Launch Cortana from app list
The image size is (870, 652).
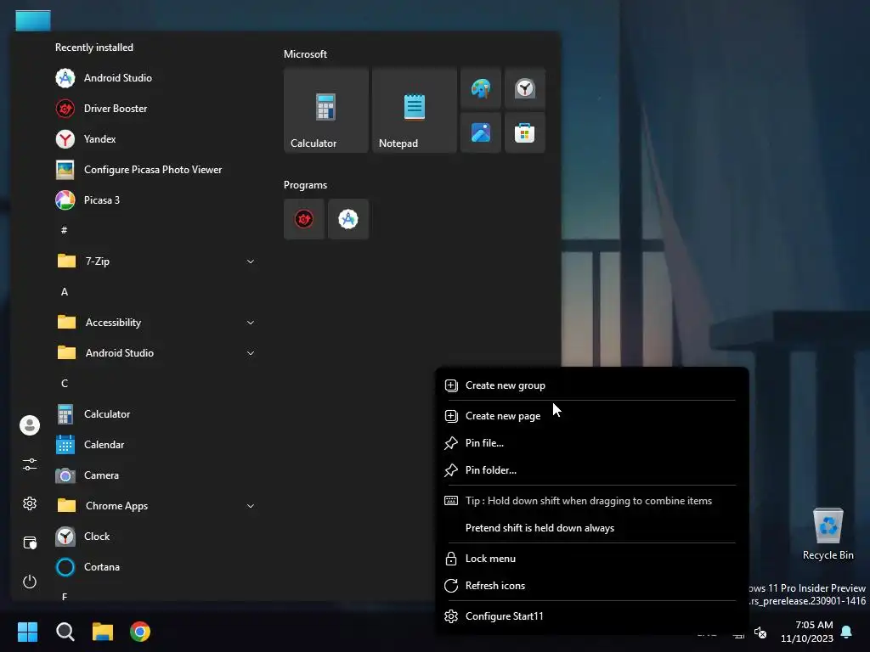[x=88, y=566]
